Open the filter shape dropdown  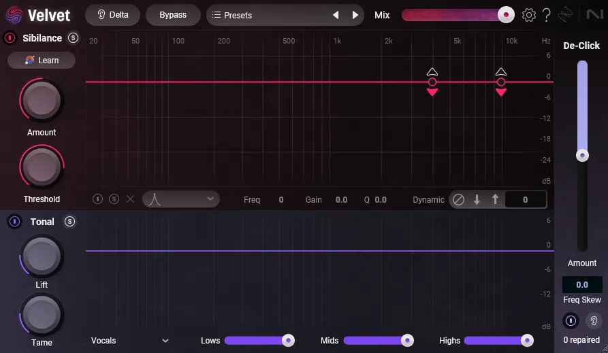(x=180, y=199)
